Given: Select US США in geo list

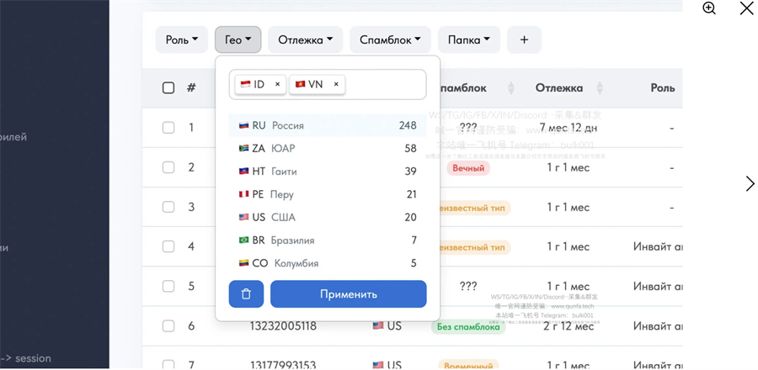Looking at the screenshot, I should (x=328, y=217).
